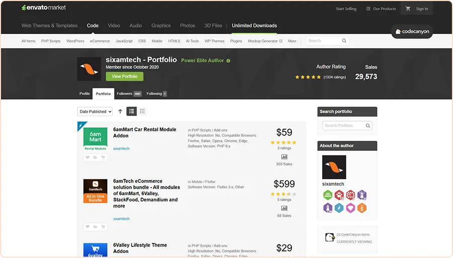The image size is (453, 258).
Task: Click the Sign In link
Action: [x=422, y=9]
